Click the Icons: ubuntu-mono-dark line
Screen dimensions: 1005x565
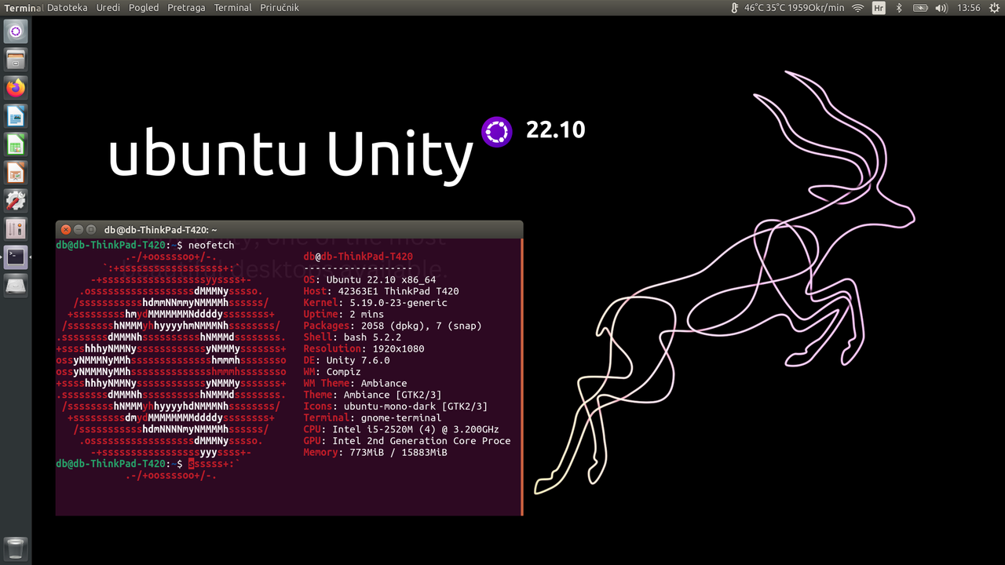tap(396, 406)
